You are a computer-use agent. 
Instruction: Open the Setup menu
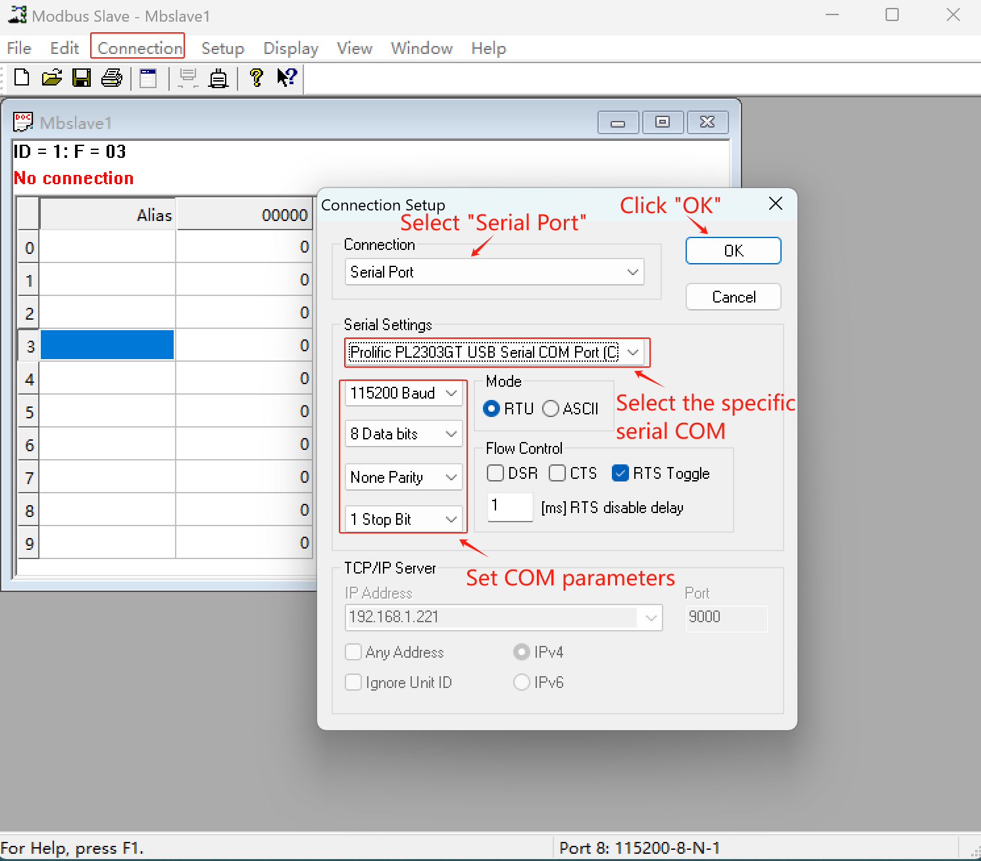222,48
